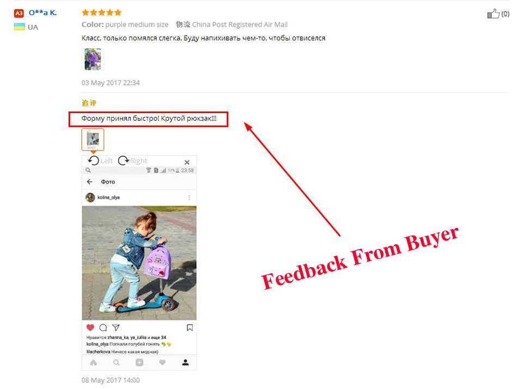Click the home icon in bottom bar
Viewport: 523px width, 389px height.
coord(93,363)
